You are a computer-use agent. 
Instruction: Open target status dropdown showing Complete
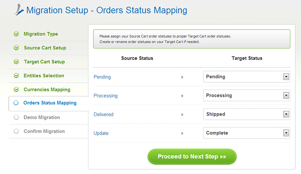click(x=247, y=133)
